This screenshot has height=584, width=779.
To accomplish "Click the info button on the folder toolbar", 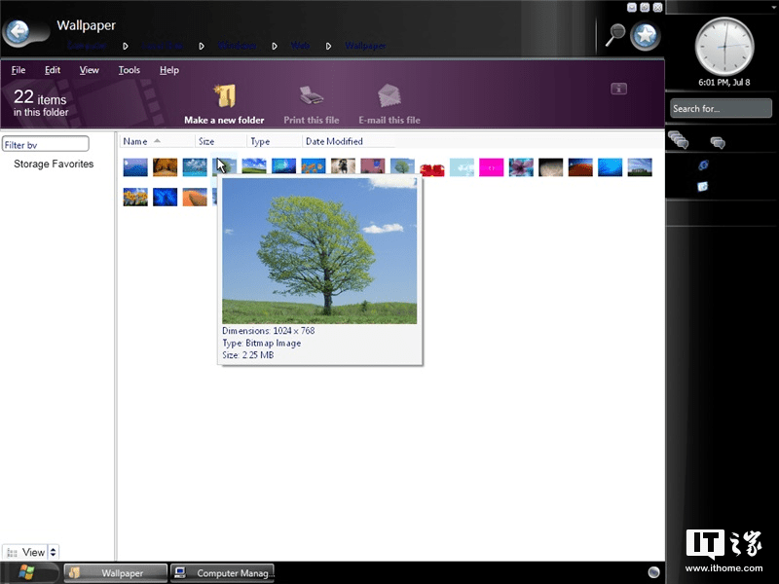I will (620, 88).
